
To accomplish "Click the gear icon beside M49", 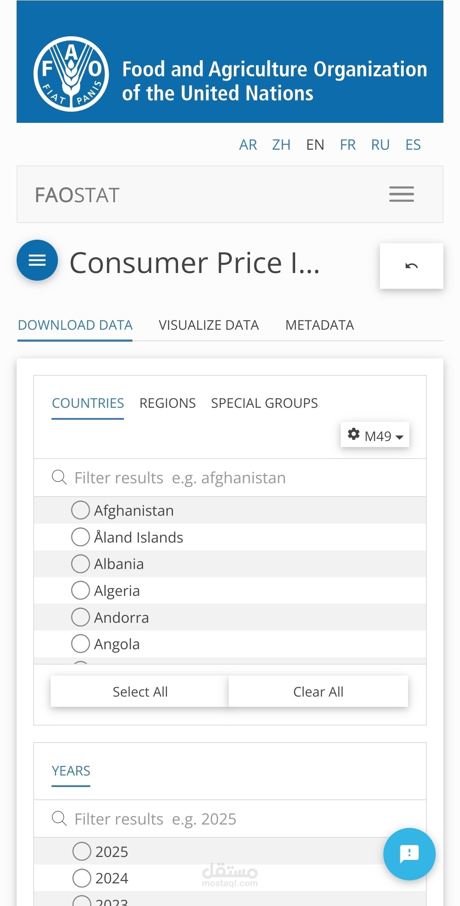I will [354, 434].
